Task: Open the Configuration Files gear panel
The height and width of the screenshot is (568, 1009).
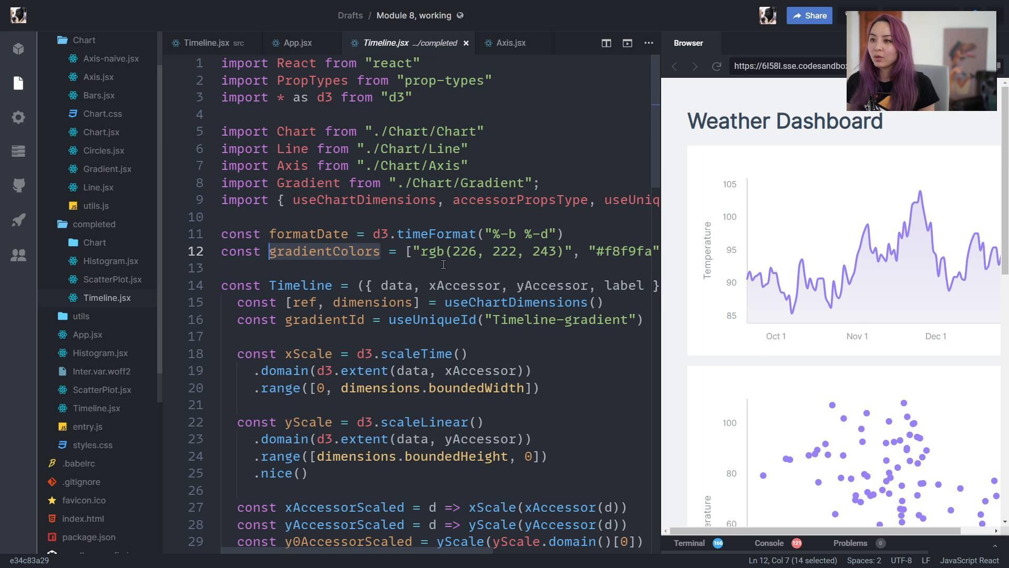Action: [18, 117]
